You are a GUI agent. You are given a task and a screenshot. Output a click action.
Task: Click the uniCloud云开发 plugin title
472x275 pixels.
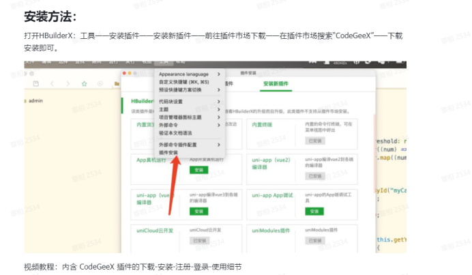point(155,231)
